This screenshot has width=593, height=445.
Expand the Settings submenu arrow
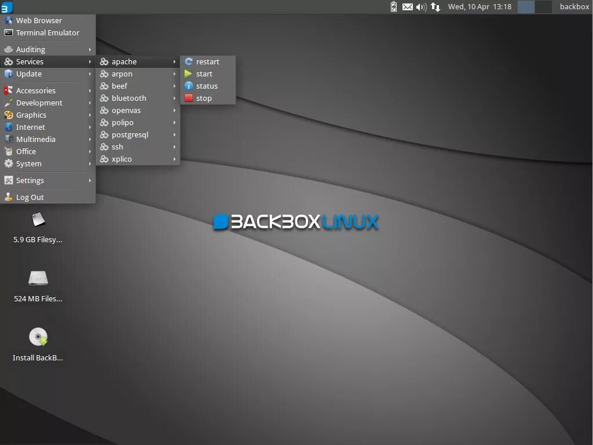click(90, 181)
